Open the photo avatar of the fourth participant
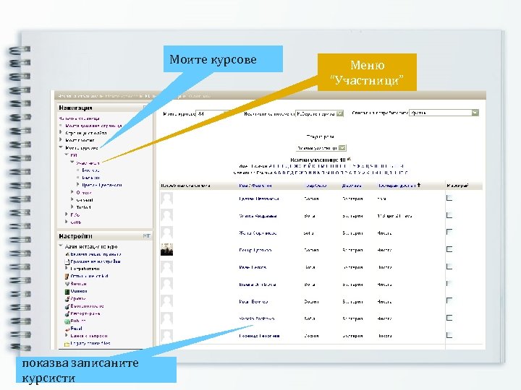The image size is (521, 390). (x=166, y=249)
